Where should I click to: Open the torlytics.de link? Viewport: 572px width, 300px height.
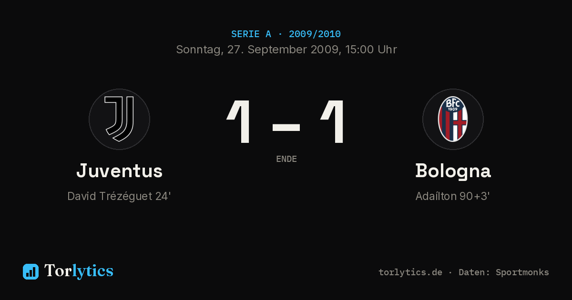tap(410, 272)
